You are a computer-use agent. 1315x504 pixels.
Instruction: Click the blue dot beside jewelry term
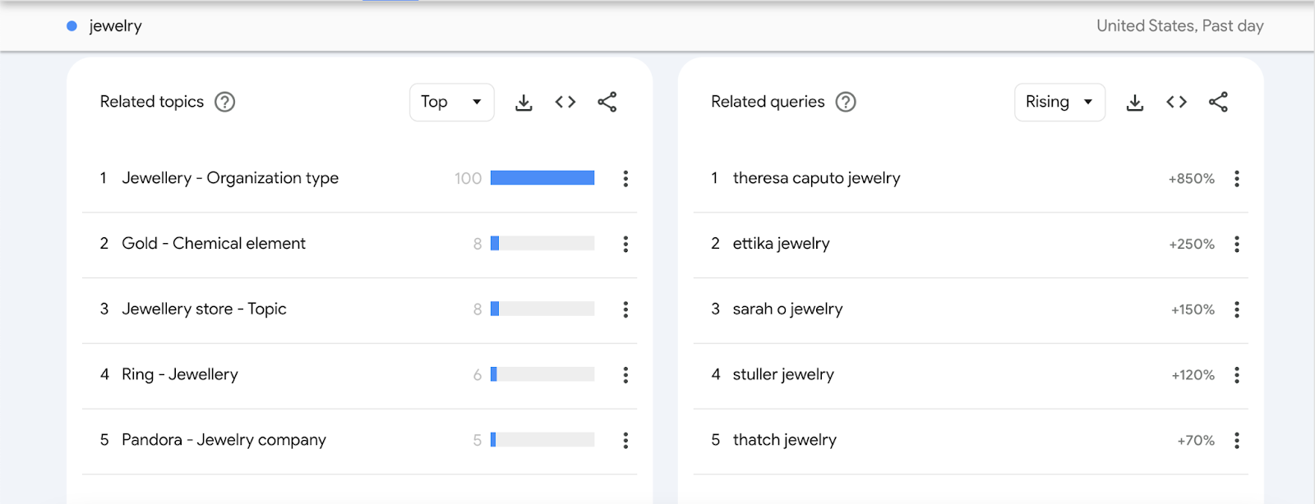[x=72, y=25]
